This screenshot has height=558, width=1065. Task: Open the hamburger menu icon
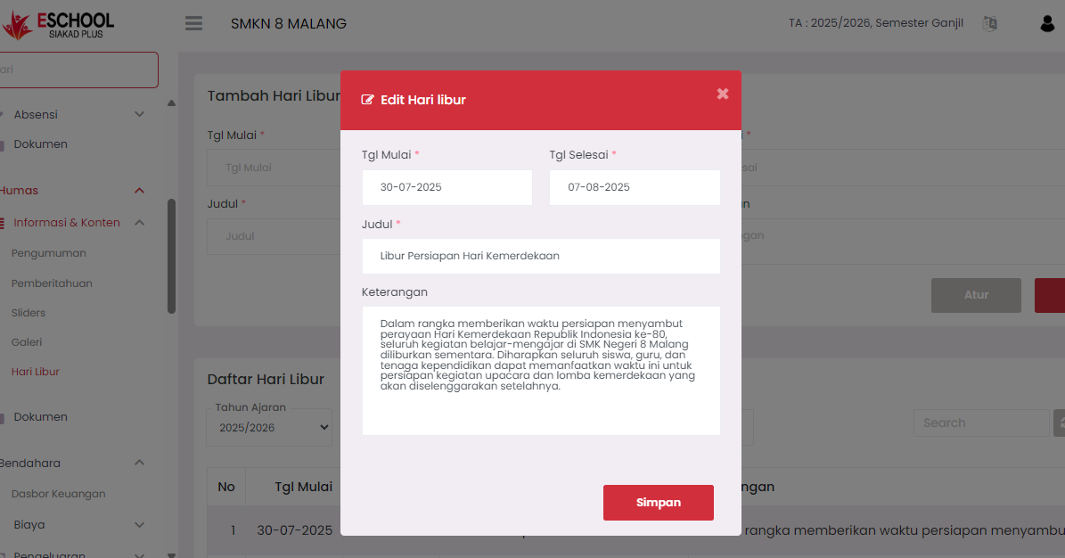click(193, 23)
